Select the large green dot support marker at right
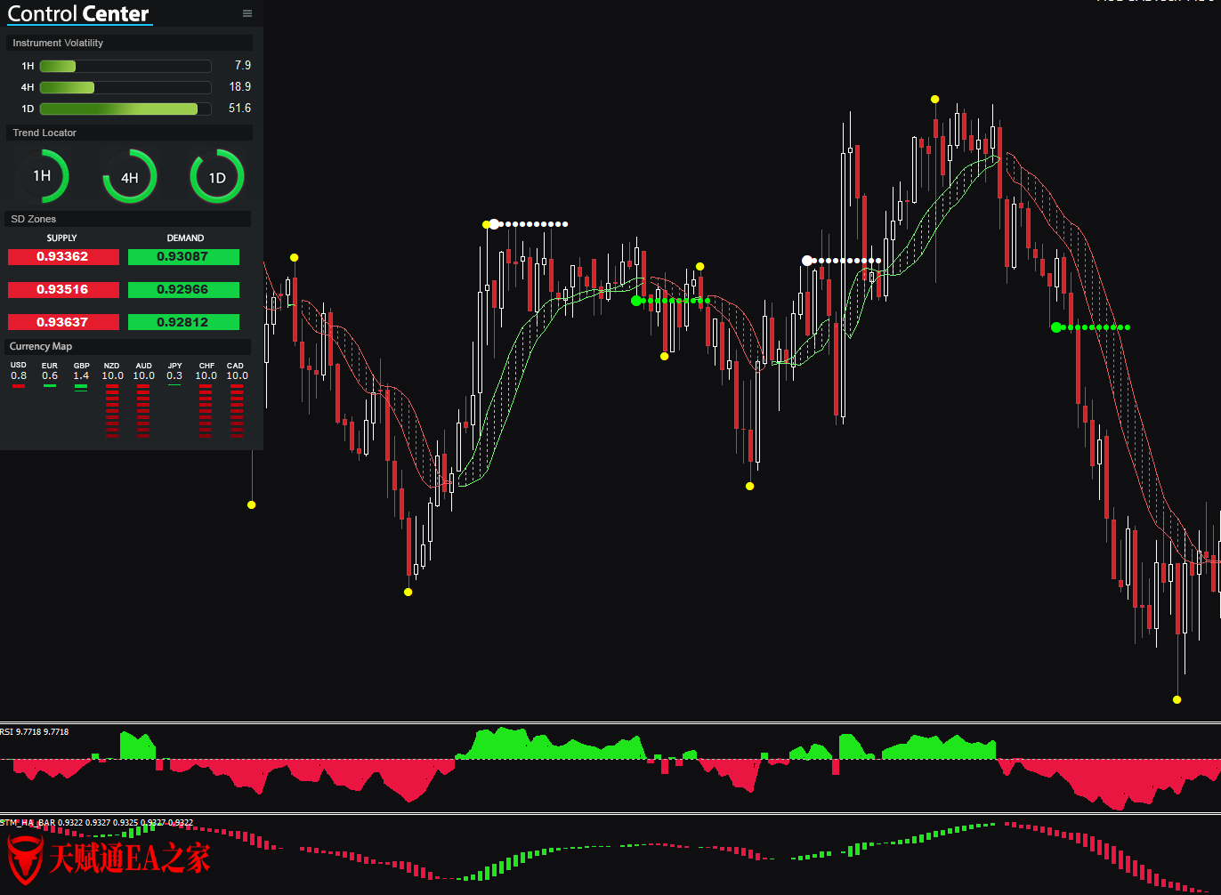 pyautogui.click(x=1056, y=327)
